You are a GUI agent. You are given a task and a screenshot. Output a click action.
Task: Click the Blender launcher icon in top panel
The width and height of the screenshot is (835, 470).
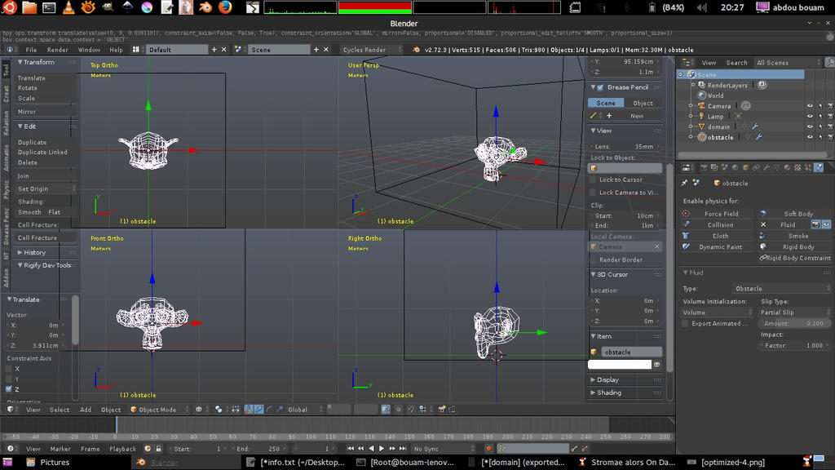(205, 7)
